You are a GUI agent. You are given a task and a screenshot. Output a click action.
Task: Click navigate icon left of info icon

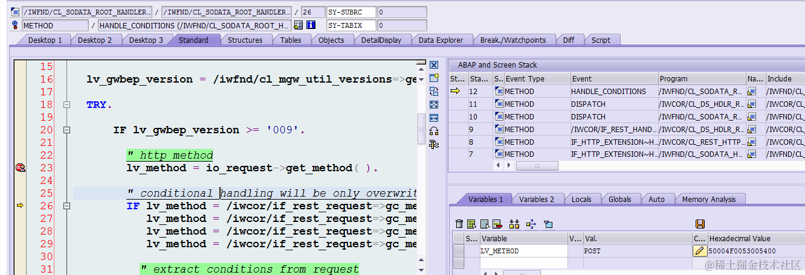298,25
